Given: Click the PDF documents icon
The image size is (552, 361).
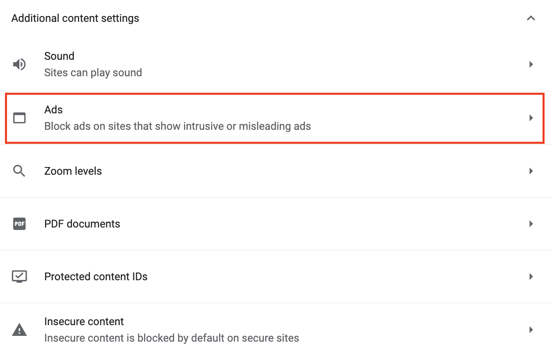Looking at the screenshot, I should pos(19,224).
